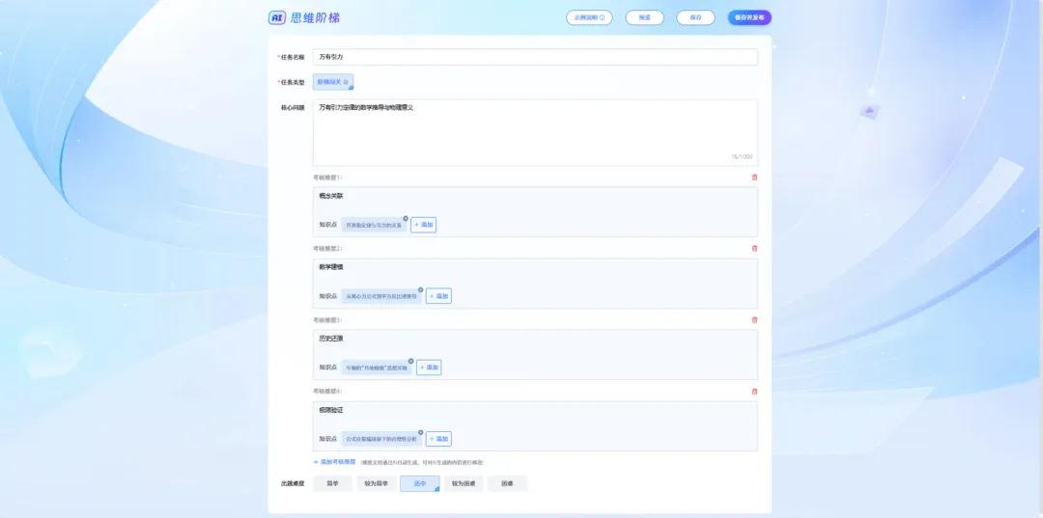Remove the knowledge point tag under 数学建模
Screen dimensions: 1043x518
(x=420, y=289)
